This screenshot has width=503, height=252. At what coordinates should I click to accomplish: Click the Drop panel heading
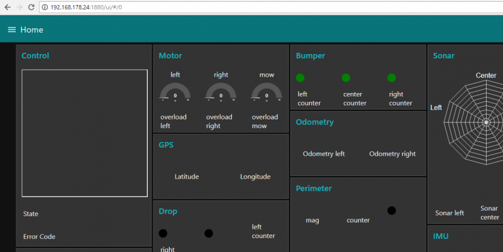point(168,211)
